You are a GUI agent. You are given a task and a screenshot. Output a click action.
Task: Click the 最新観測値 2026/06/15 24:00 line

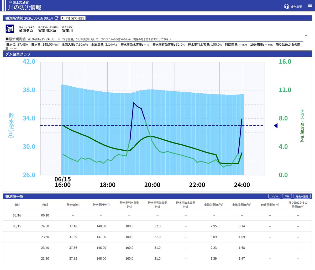[30, 39]
